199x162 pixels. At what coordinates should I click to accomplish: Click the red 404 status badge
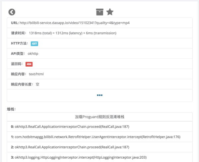point(29,64)
